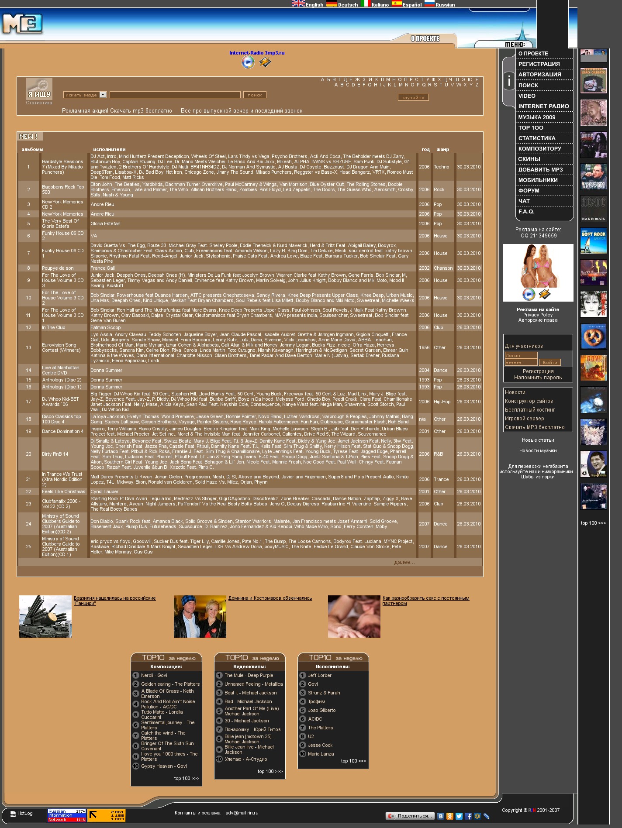Click the login 'Логин' input field
Image resolution: width=622 pixels, height=828 pixels.
(521, 356)
